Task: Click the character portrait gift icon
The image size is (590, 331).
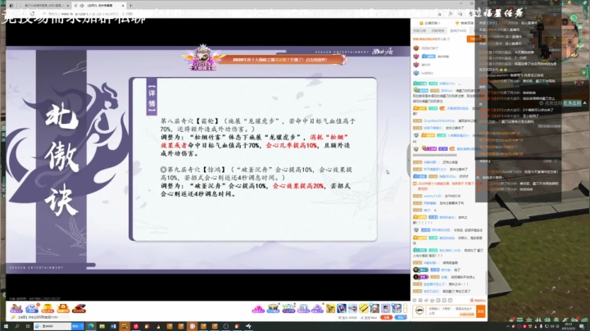Action: (x=374, y=309)
